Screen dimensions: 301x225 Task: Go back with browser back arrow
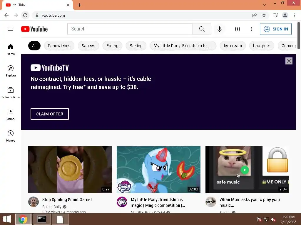click(x=6, y=15)
